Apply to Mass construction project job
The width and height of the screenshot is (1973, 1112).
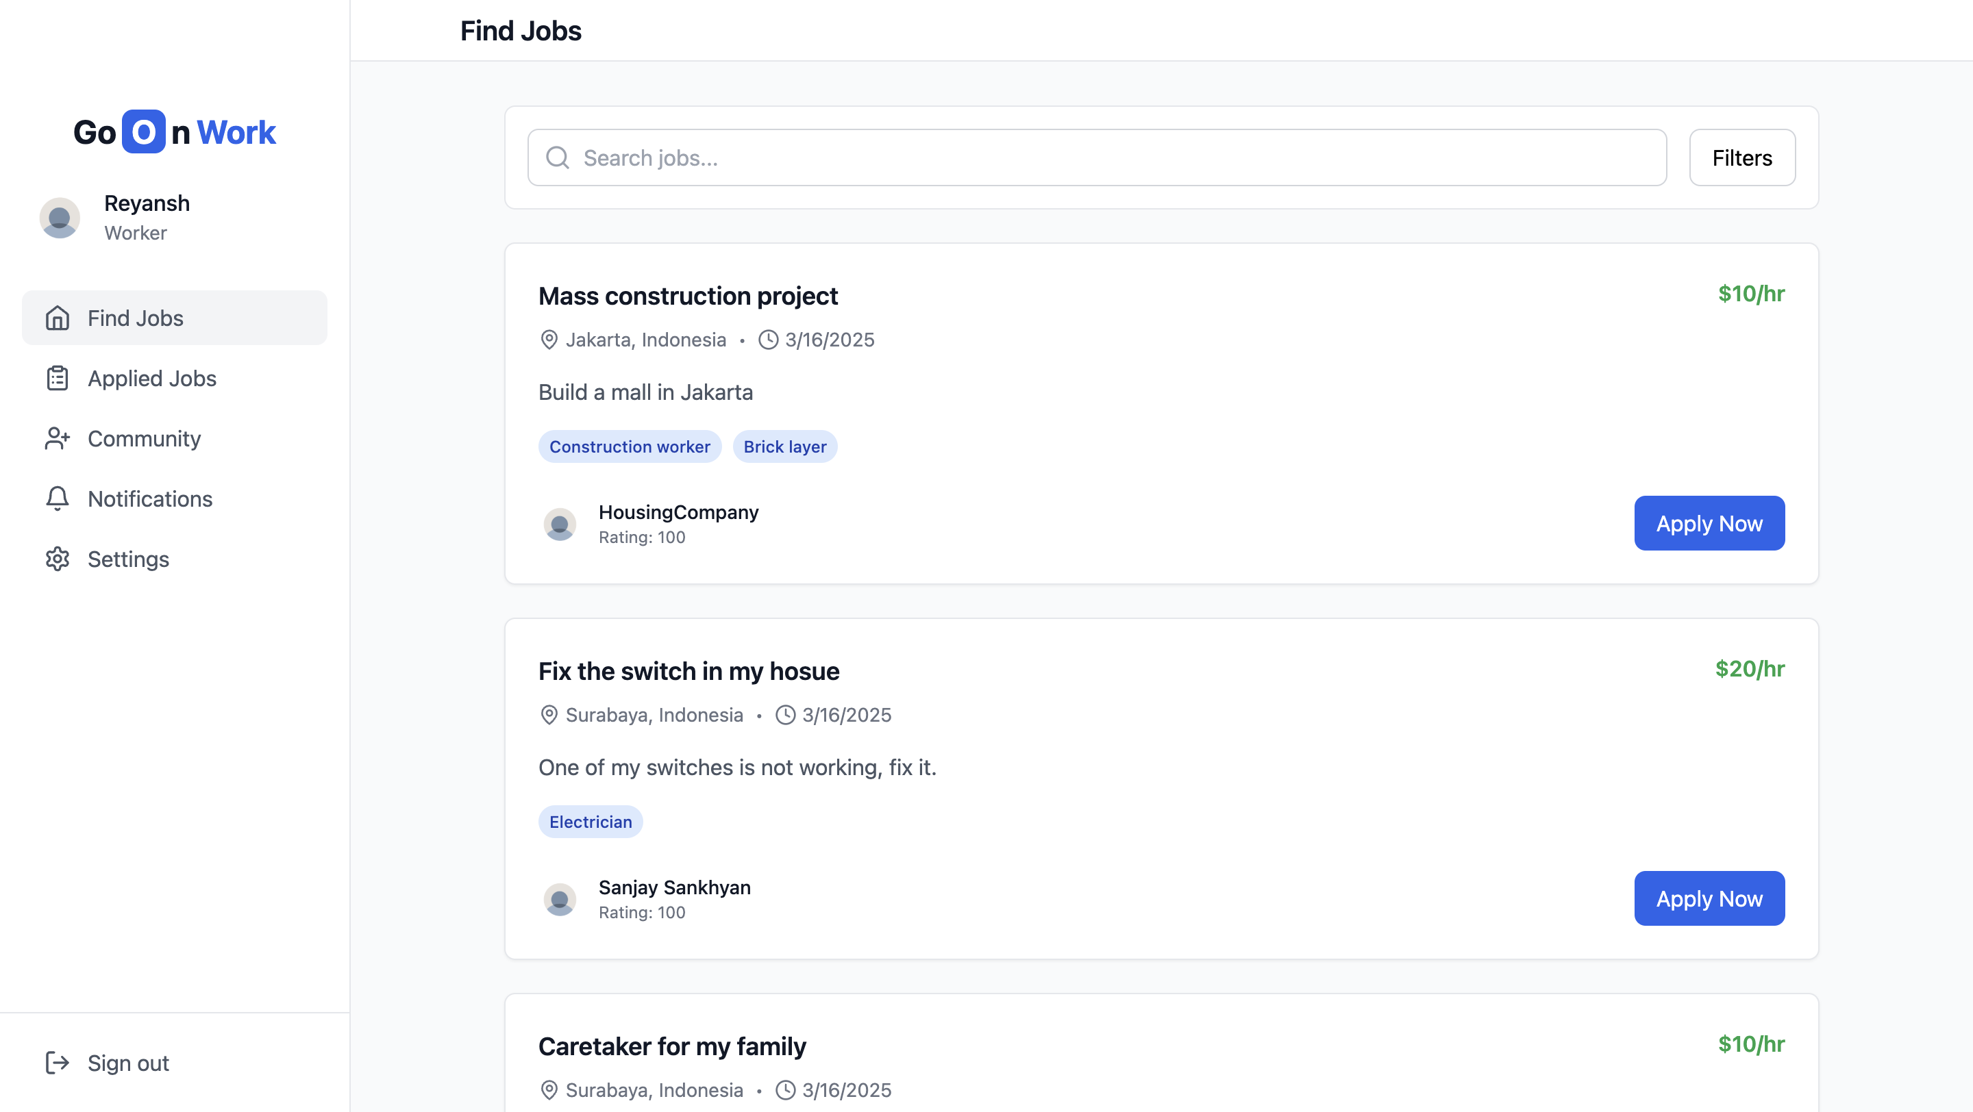coord(1709,523)
